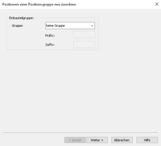
Task: Continue to next wizard step with Weiter
Action: [97, 140]
